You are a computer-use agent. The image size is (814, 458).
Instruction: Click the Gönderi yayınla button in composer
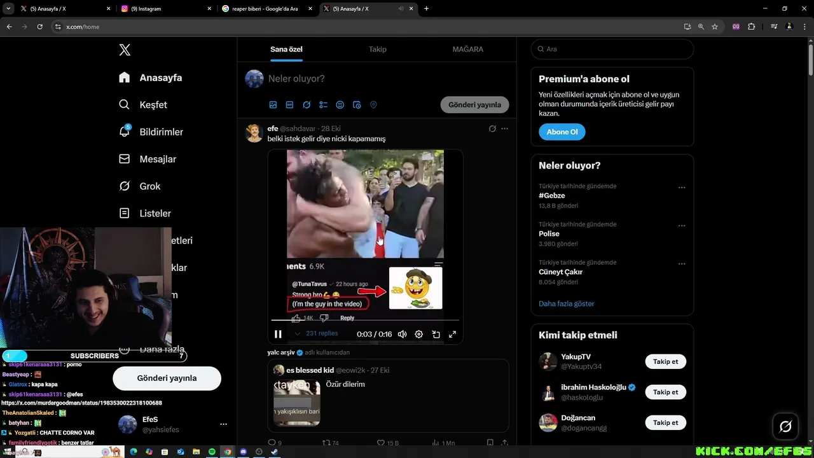point(474,105)
